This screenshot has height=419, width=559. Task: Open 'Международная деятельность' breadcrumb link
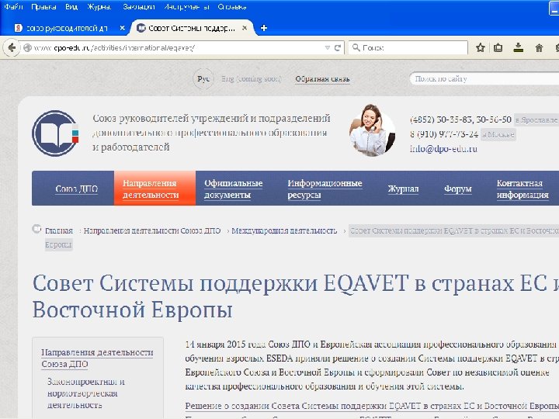[284, 231]
